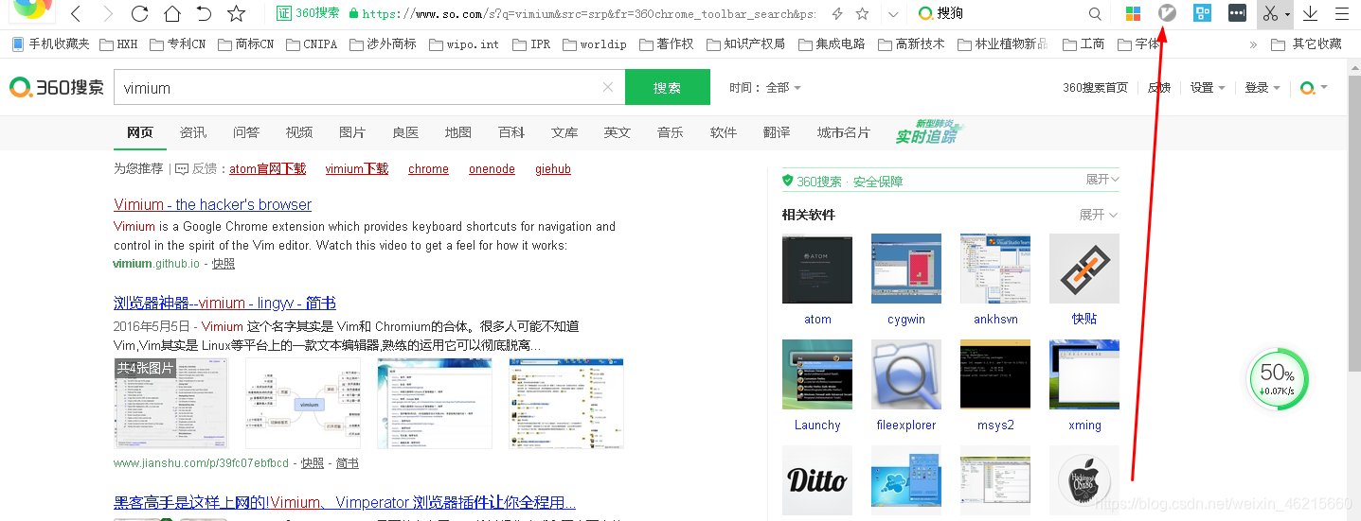Open the HXH bookmark folder
The height and width of the screenshot is (521, 1361).
(x=117, y=43)
